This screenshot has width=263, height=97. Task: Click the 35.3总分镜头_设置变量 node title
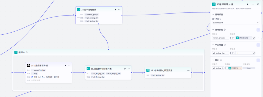(x=161, y=70)
